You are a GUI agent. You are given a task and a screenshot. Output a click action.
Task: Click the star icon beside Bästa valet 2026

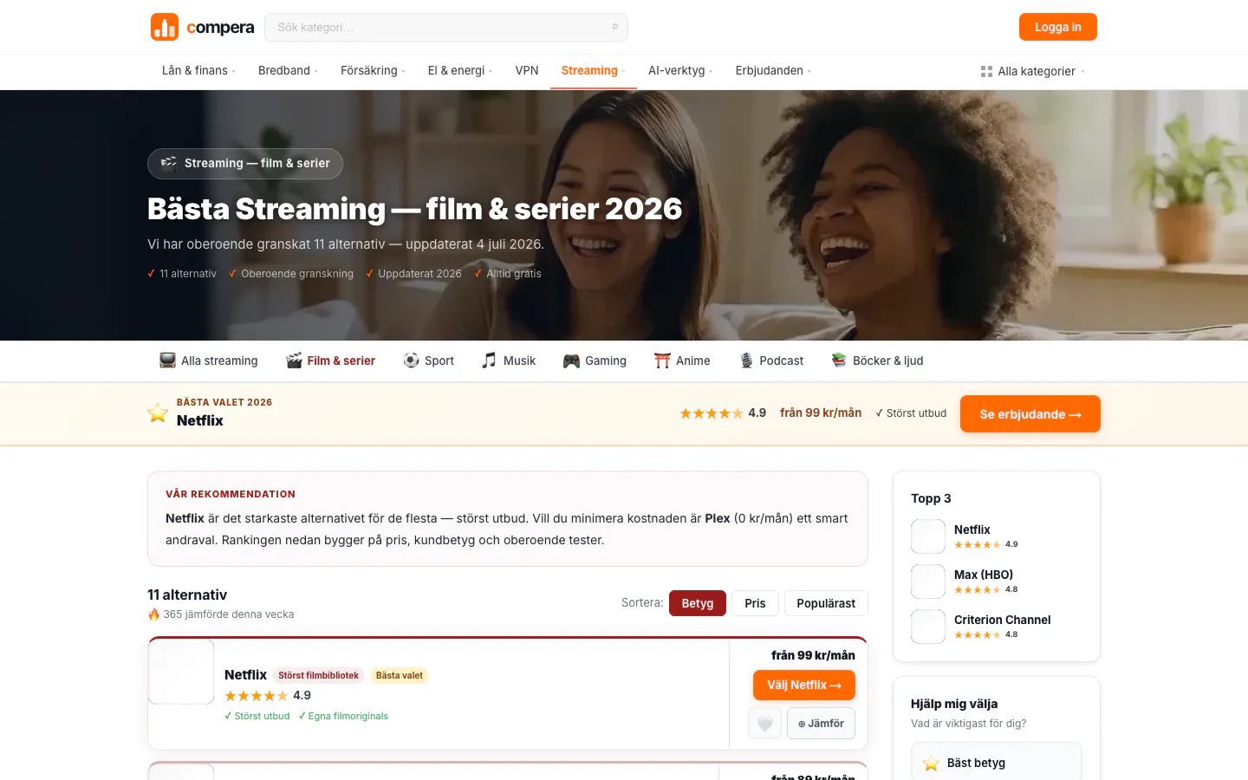pos(158,413)
